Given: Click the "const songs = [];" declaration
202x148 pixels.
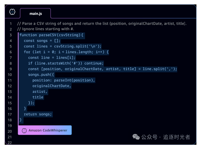Looking at the screenshot, I should (x=42, y=41).
